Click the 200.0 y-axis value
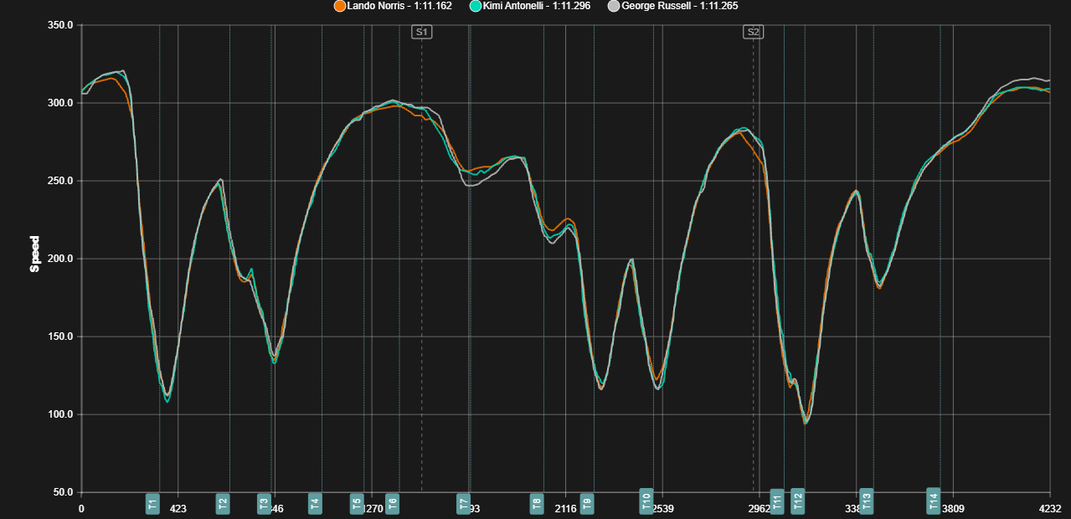The width and height of the screenshot is (1071, 519). tap(61, 259)
